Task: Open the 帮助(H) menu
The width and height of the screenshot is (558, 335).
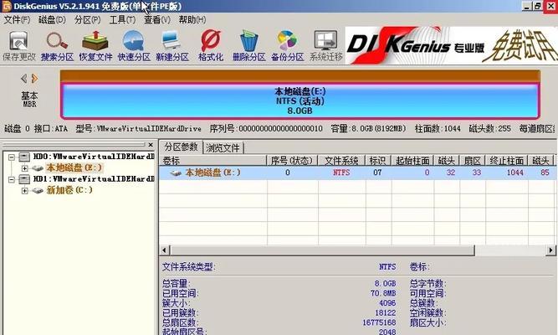Action: 192,20
